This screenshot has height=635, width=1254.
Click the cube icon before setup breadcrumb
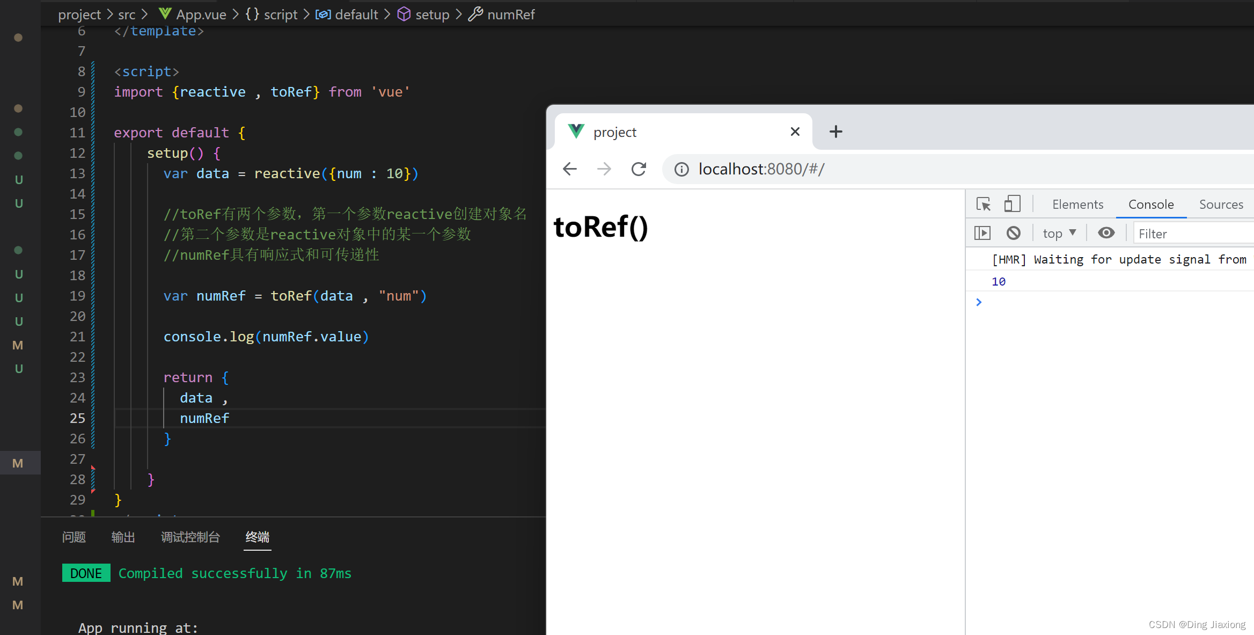click(404, 14)
